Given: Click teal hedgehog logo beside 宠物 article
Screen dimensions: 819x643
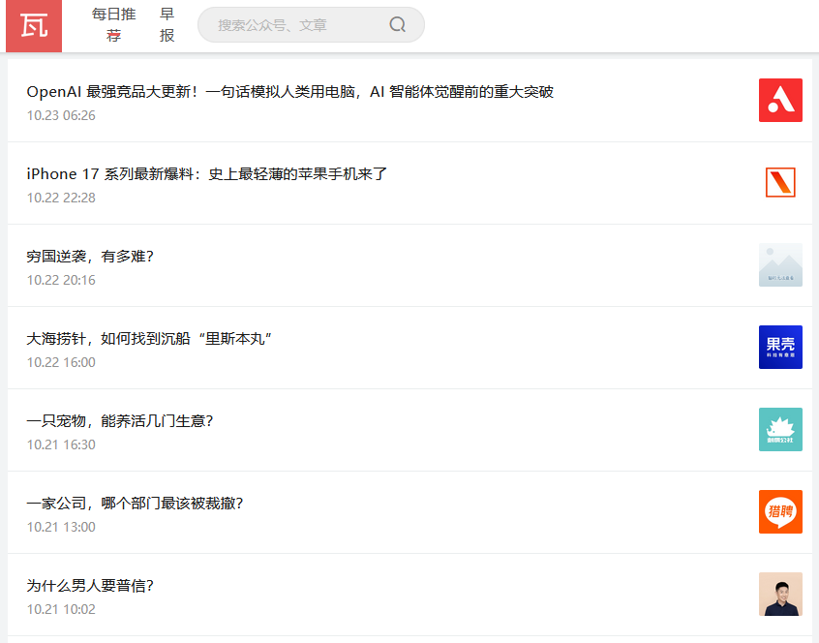Looking at the screenshot, I should [x=780, y=429].
